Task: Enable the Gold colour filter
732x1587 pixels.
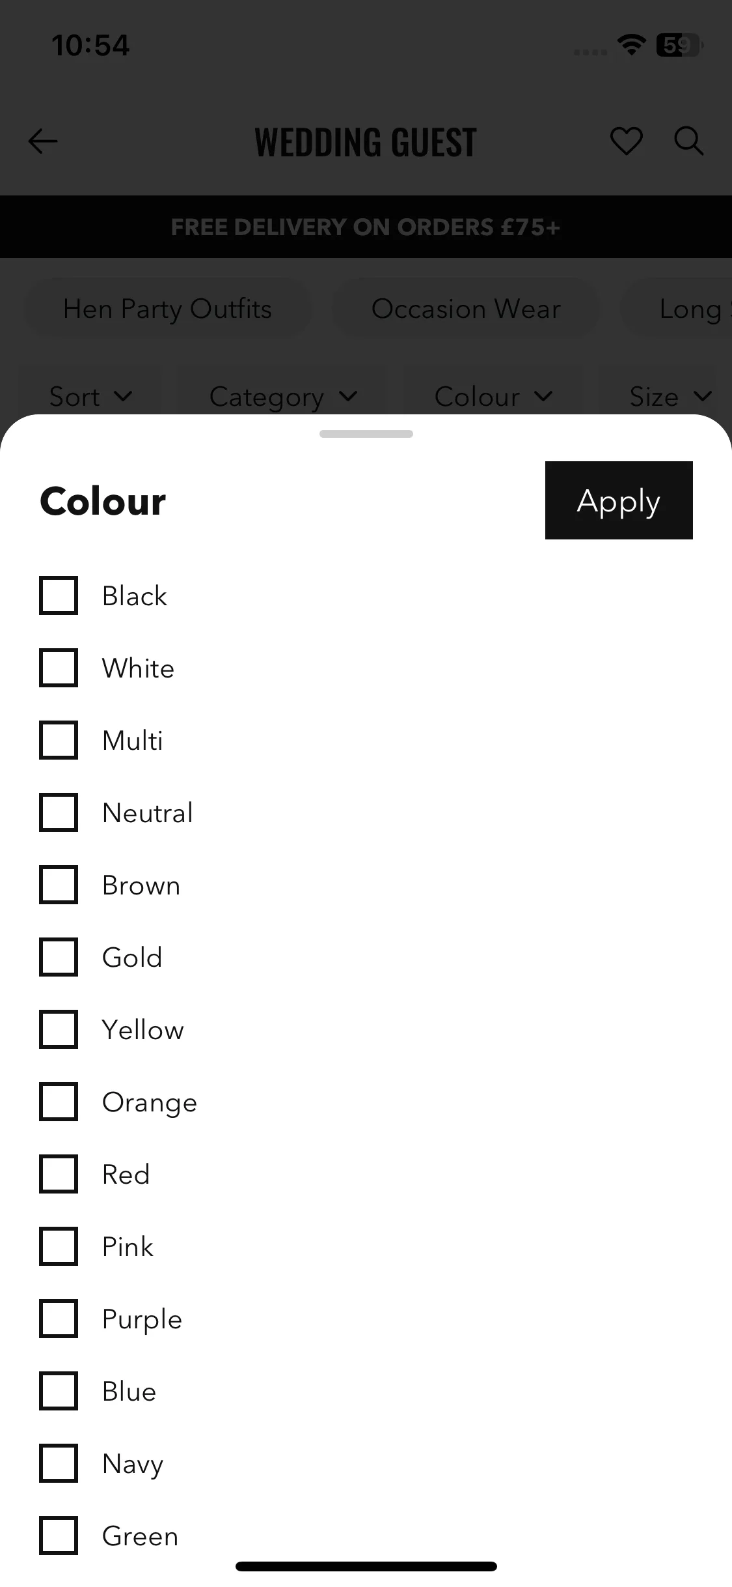Action: coord(59,957)
